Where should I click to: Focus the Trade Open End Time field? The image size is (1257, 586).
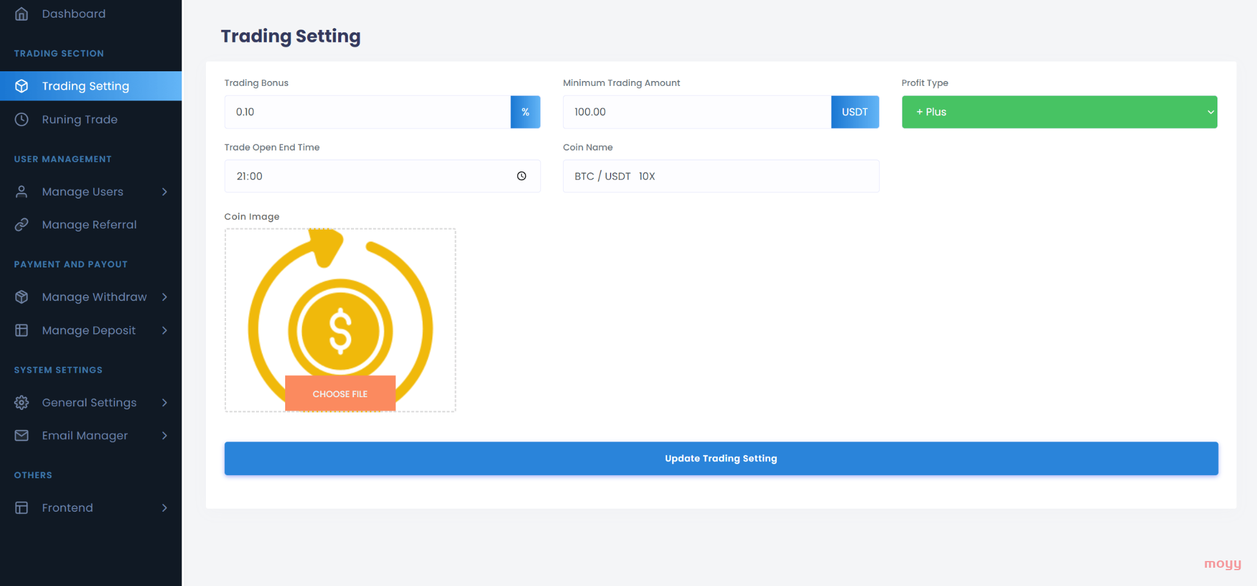coord(383,176)
